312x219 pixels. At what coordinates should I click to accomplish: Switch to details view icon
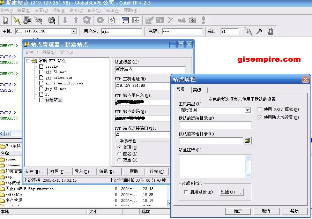(136, 20)
